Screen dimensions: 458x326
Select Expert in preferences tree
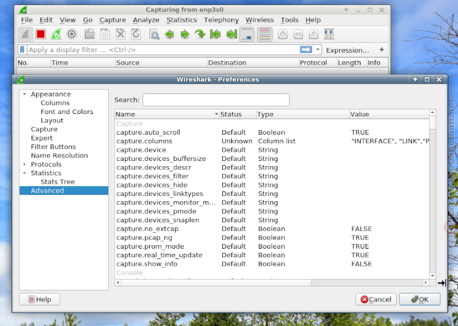pyautogui.click(x=42, y=138)
